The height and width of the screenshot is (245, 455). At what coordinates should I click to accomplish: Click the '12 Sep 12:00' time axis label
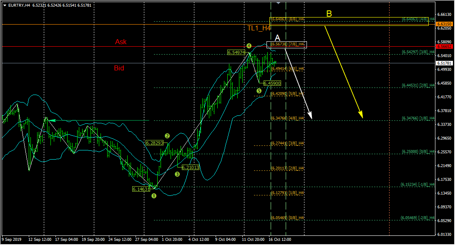[x=40, y=240]
